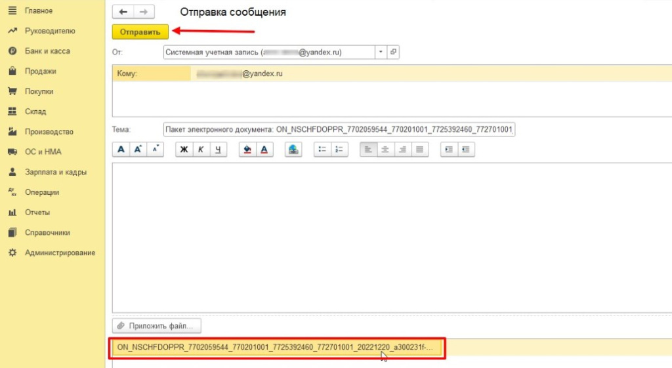Toggle italic К formatting
This screenshot has width=672, height=368.
click(x=201, y=150)
